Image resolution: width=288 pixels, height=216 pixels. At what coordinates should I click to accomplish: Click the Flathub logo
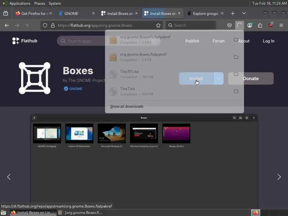click(25, 41)
